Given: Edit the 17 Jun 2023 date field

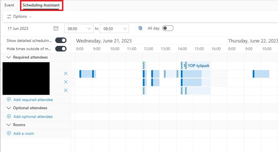Looking at the screenshot, I should click(x=18, y=28).
